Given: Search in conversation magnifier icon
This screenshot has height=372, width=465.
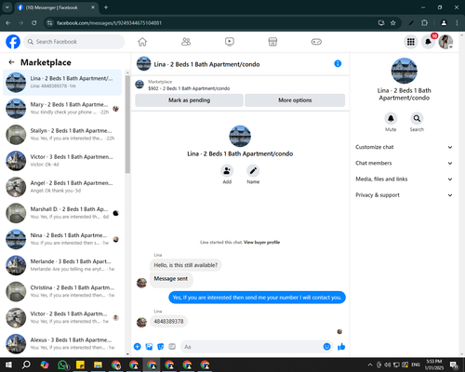Looking at the screenshot, I should (x=417, y=118).
